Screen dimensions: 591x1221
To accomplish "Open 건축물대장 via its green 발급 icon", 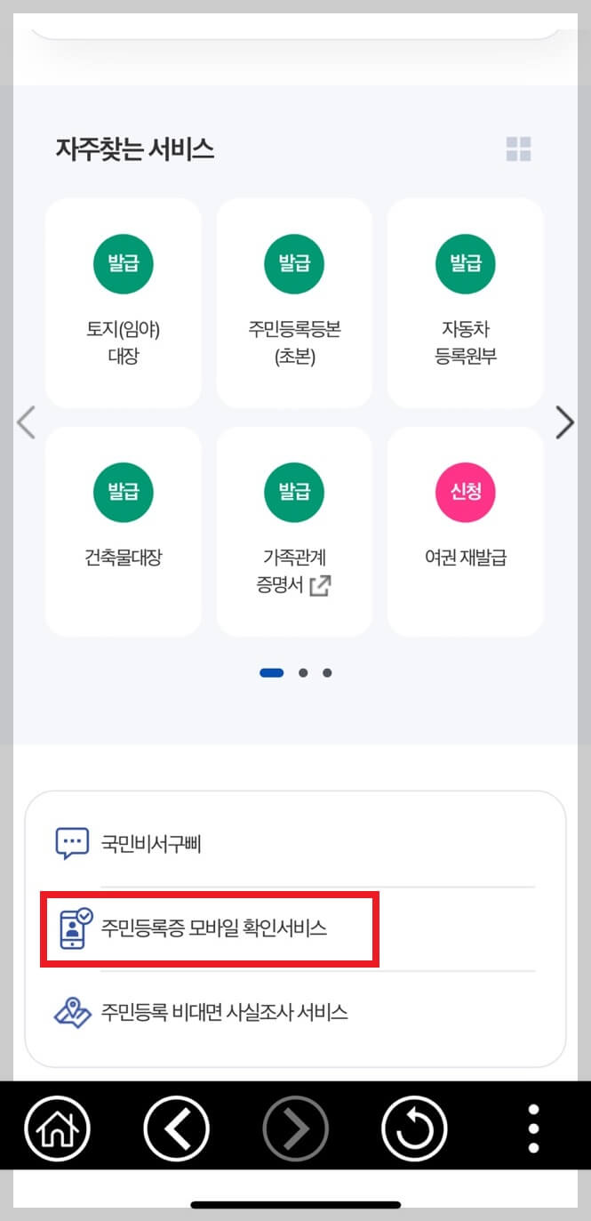I will click(x=123, y=492).
